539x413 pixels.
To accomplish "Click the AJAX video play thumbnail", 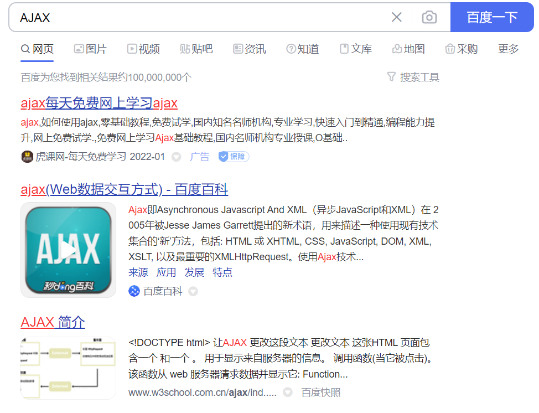I will (x=68, y=250).
